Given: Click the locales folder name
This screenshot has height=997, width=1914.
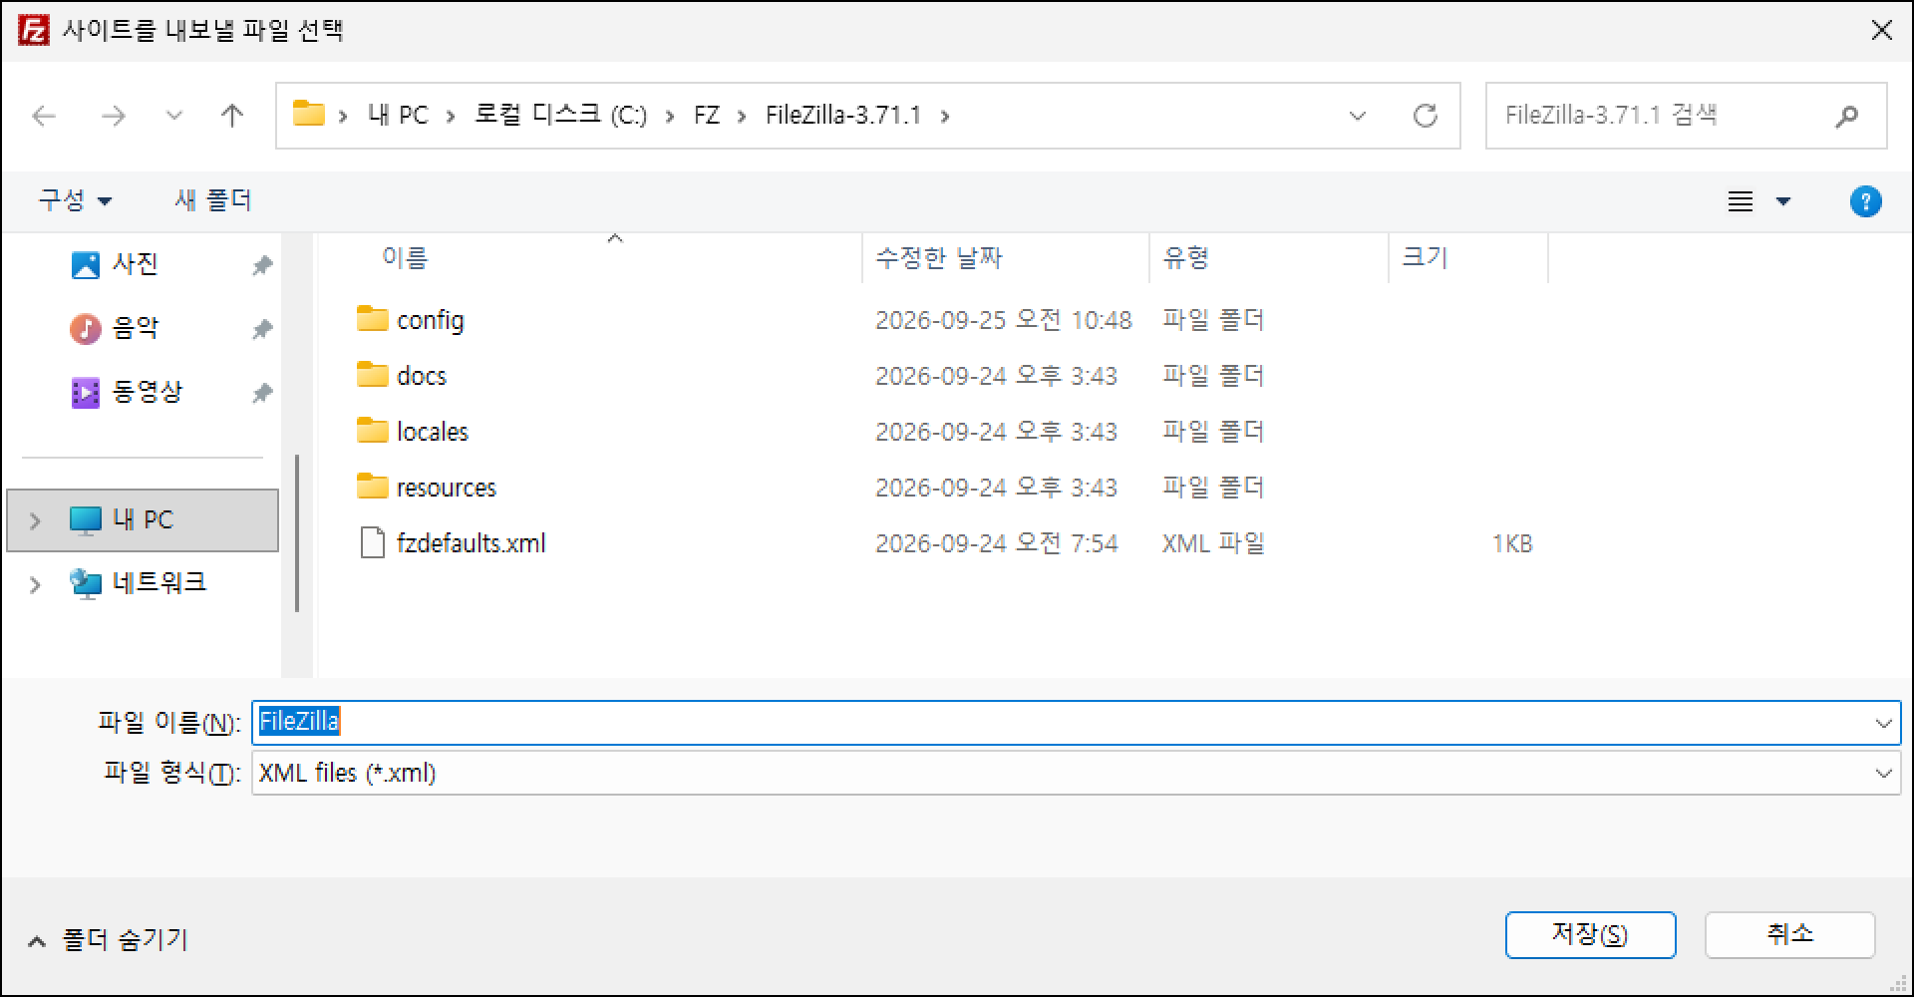Looking at the screenshot, I should (x=433, y=432).
